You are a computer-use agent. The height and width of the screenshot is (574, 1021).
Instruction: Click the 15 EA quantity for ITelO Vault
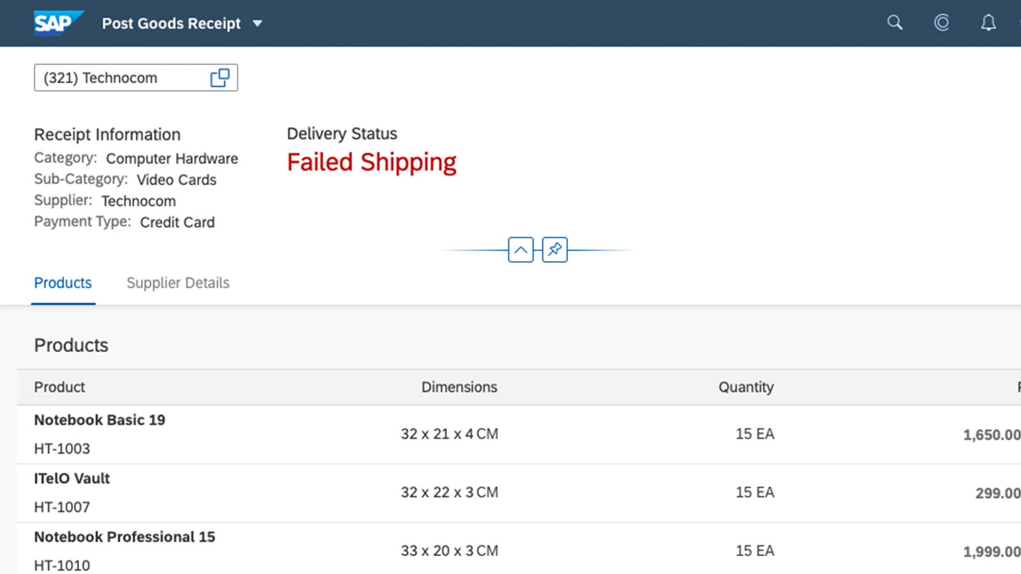point(755,493)
